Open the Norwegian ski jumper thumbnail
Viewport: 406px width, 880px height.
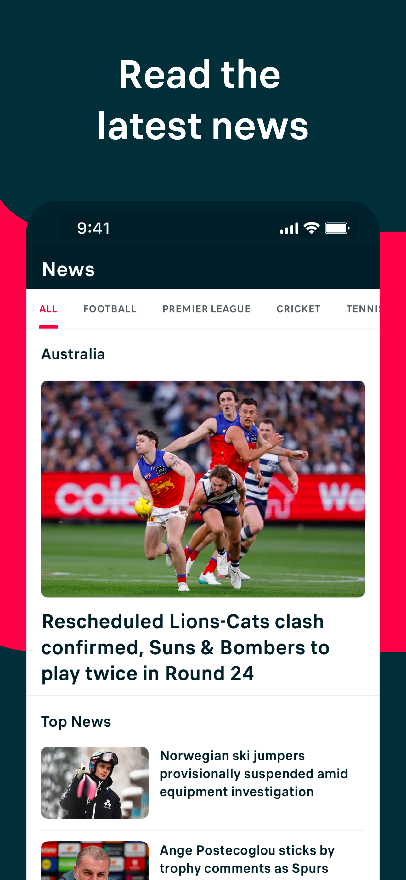click(x=95, y=782)
